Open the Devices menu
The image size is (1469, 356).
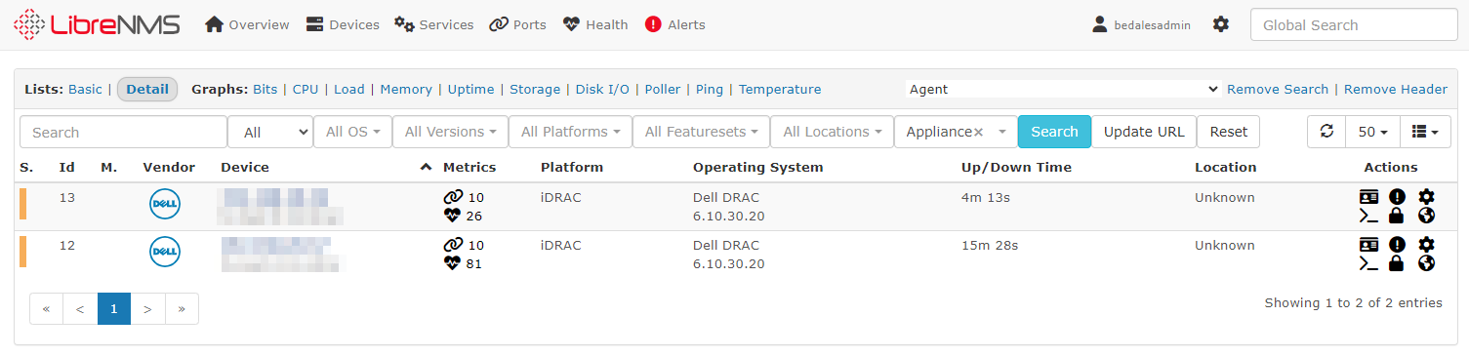(x=343, y=24)
